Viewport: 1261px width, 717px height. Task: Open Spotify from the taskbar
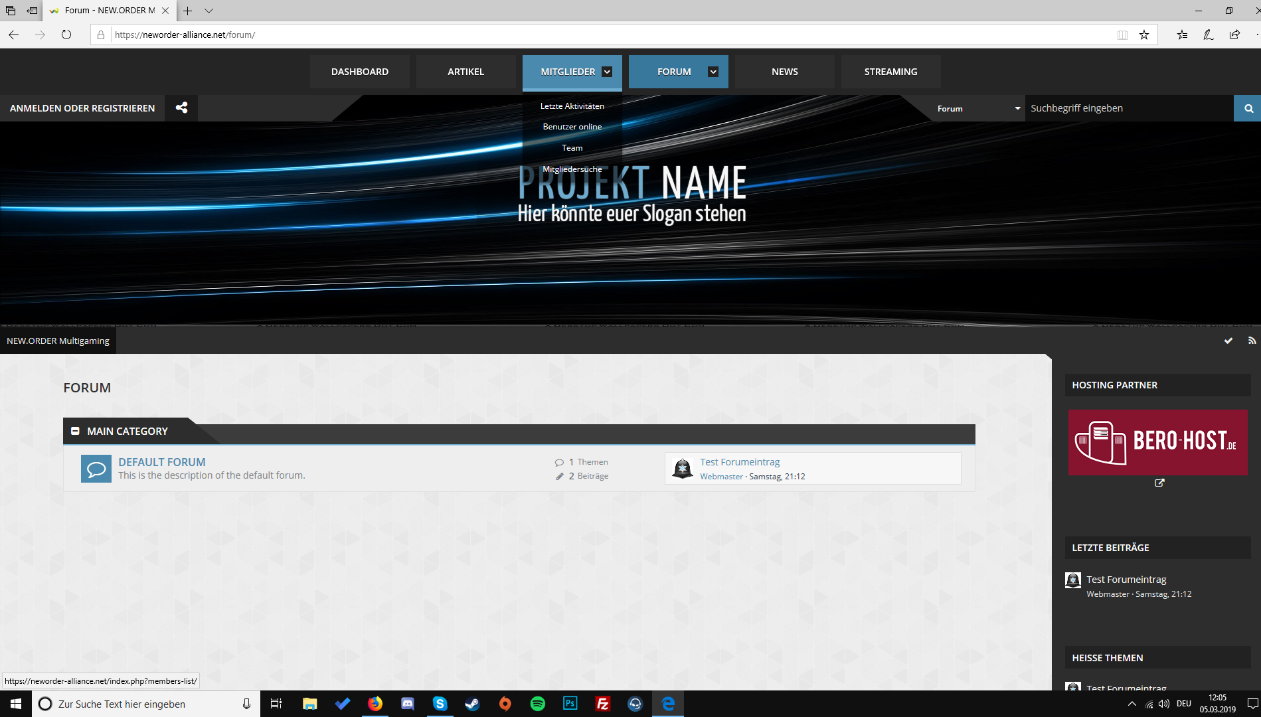[537, 704]
